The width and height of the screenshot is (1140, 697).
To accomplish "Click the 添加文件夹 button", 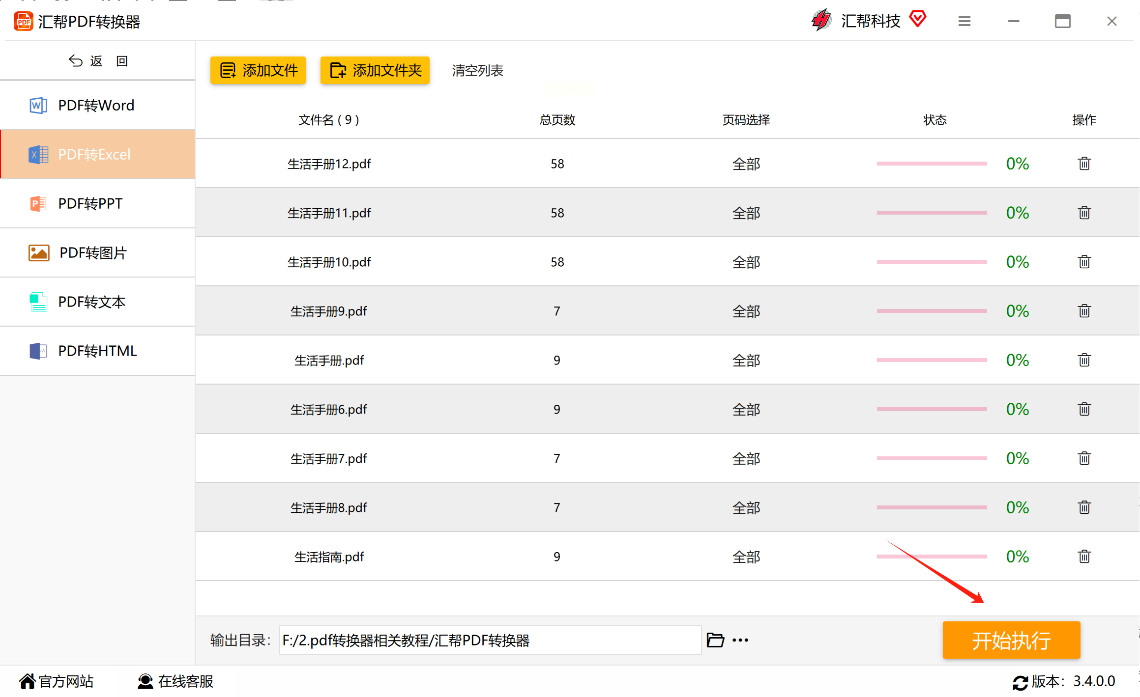I will (x=375, y=70).
